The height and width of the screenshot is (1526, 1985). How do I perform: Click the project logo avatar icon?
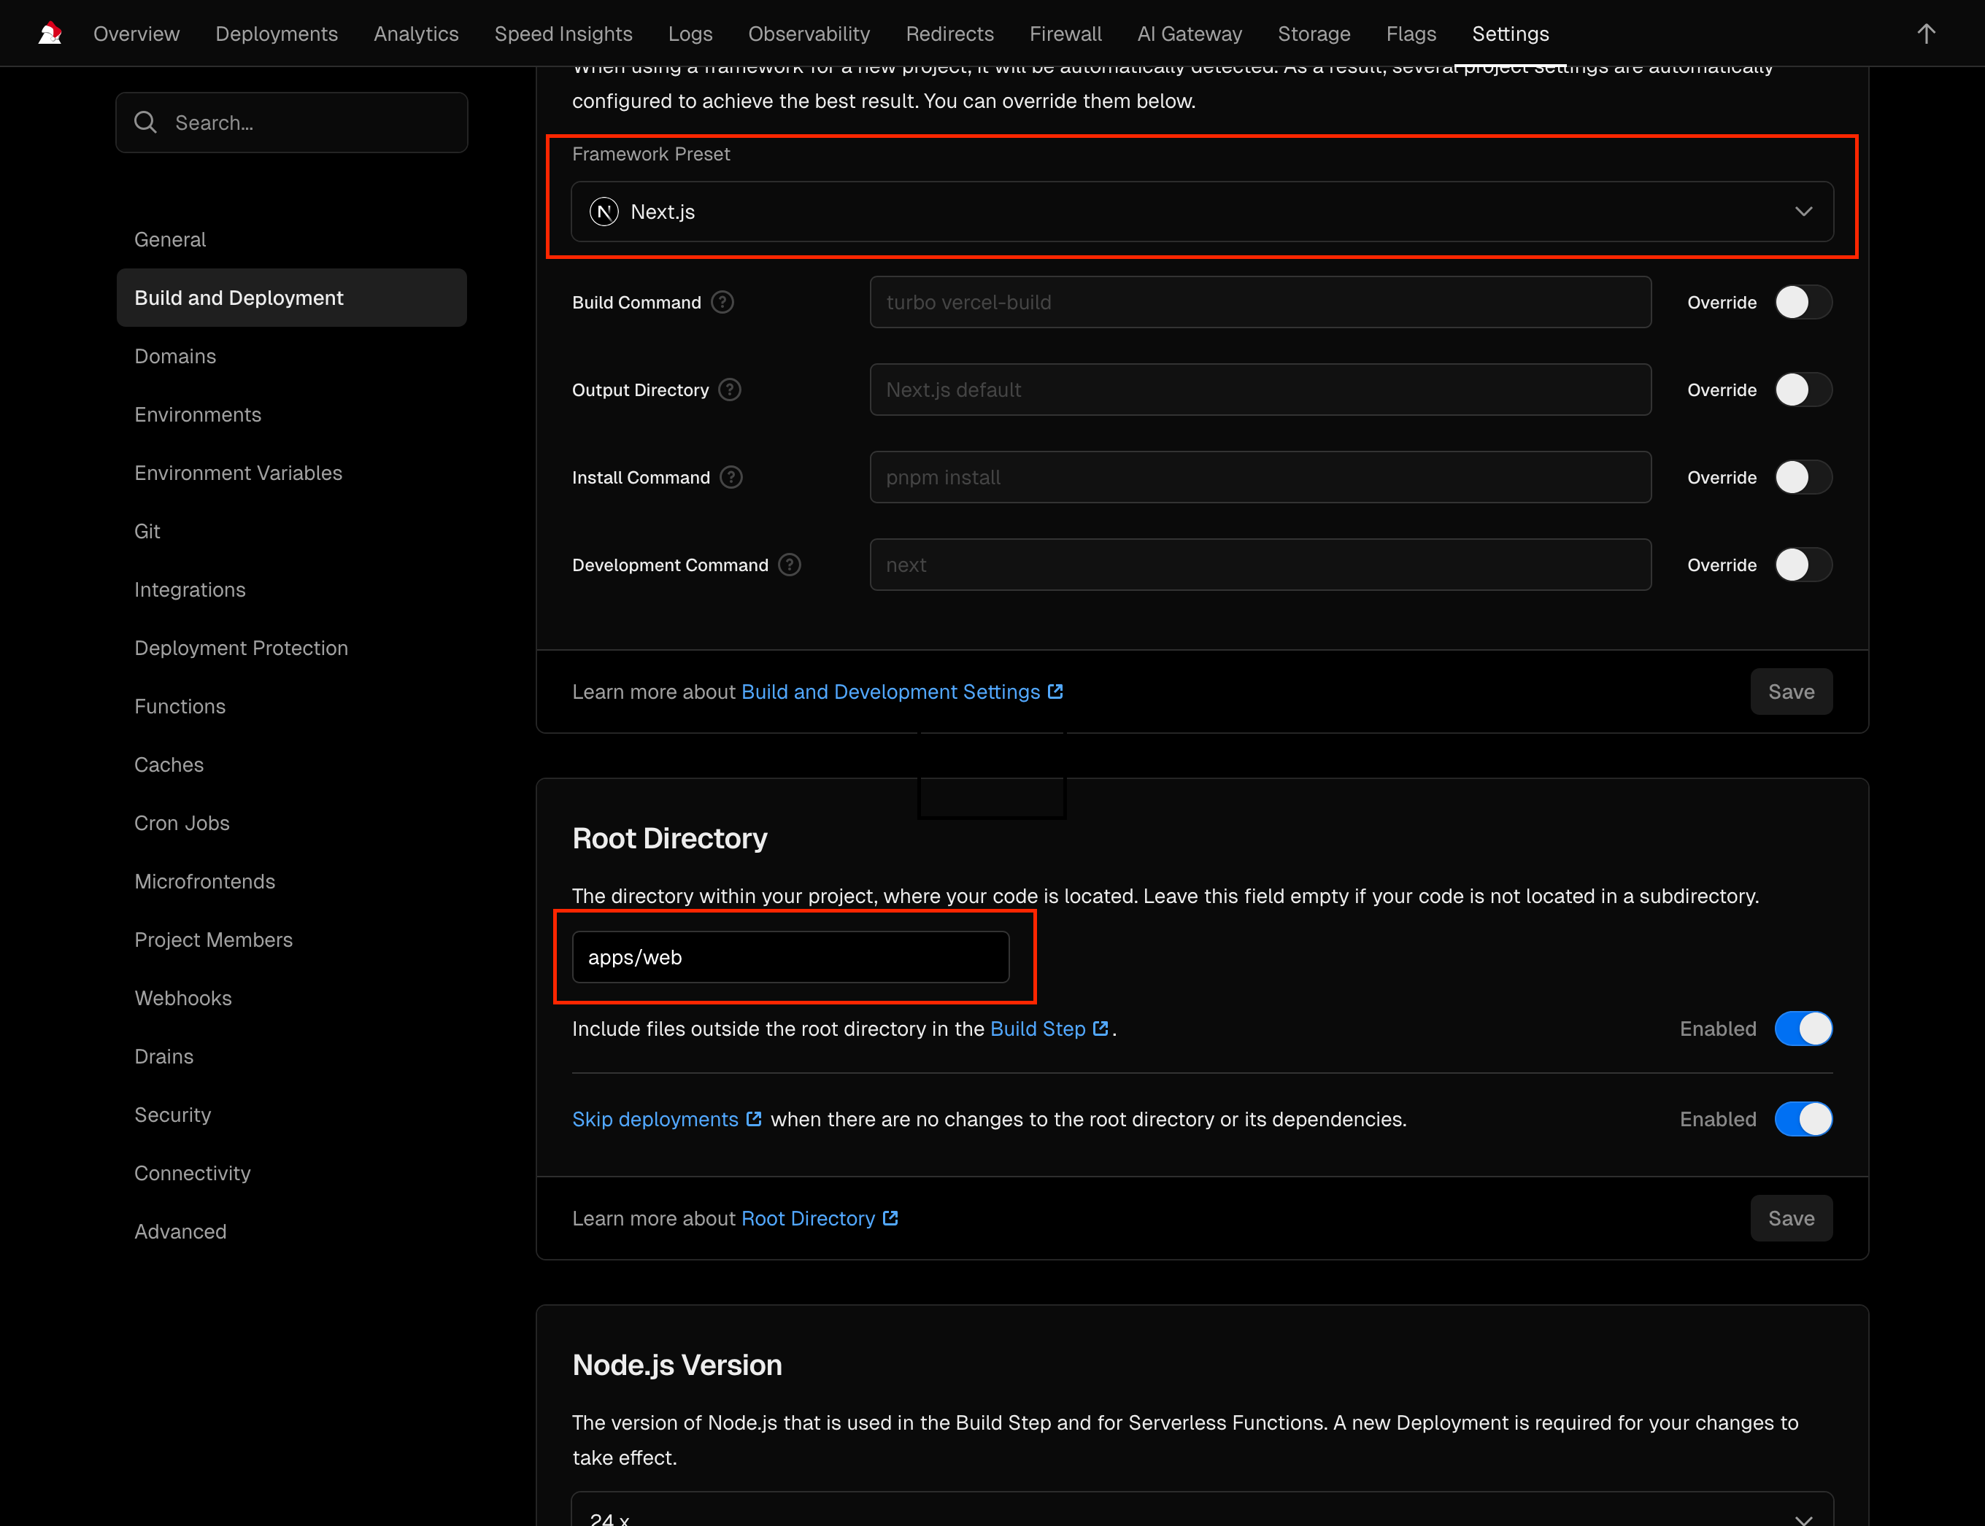50,34
